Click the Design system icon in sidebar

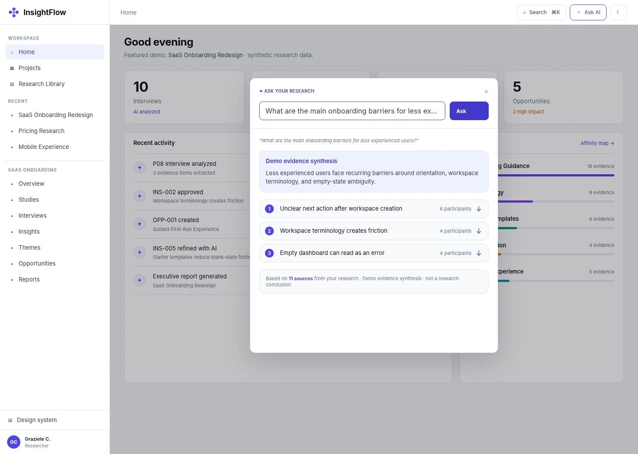10,420
